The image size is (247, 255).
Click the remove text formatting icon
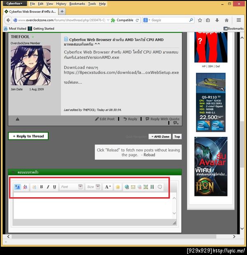click(25, 187)
